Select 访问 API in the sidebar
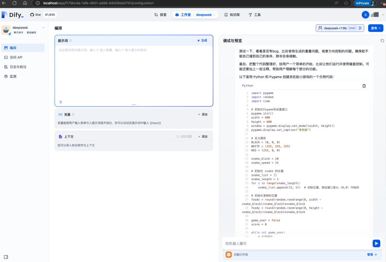Viewport: 386px width, 262px height. pyautogui.click(x=23, y=58)
